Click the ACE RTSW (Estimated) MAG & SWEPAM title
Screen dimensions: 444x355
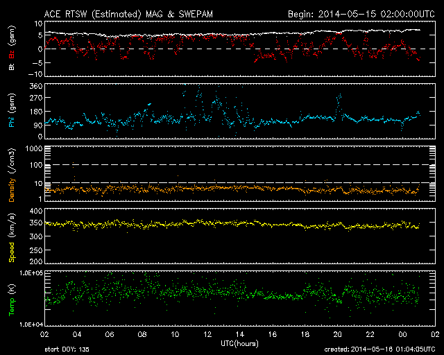[136, 13]
